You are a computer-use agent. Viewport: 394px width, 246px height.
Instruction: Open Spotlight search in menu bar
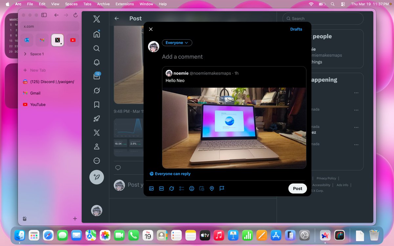pyautogui.click(x=333, y=4)
